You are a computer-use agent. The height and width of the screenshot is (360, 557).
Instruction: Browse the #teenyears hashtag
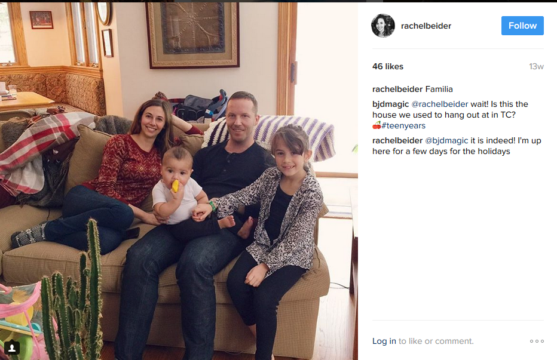click(x=403, y=126)
